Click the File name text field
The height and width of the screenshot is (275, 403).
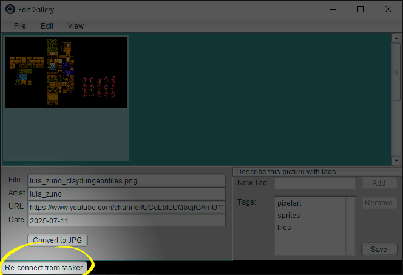[x=126, y=180]
